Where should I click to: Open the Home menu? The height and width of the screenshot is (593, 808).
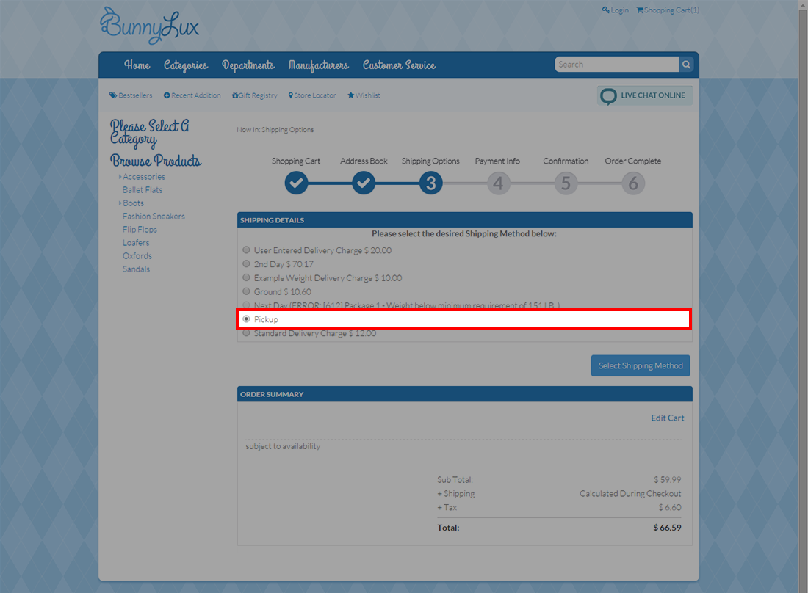point(137,65)
